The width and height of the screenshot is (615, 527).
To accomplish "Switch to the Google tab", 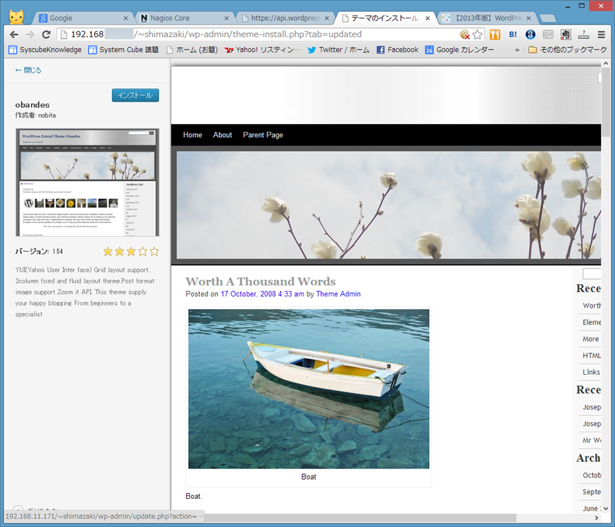I will 82,18.
